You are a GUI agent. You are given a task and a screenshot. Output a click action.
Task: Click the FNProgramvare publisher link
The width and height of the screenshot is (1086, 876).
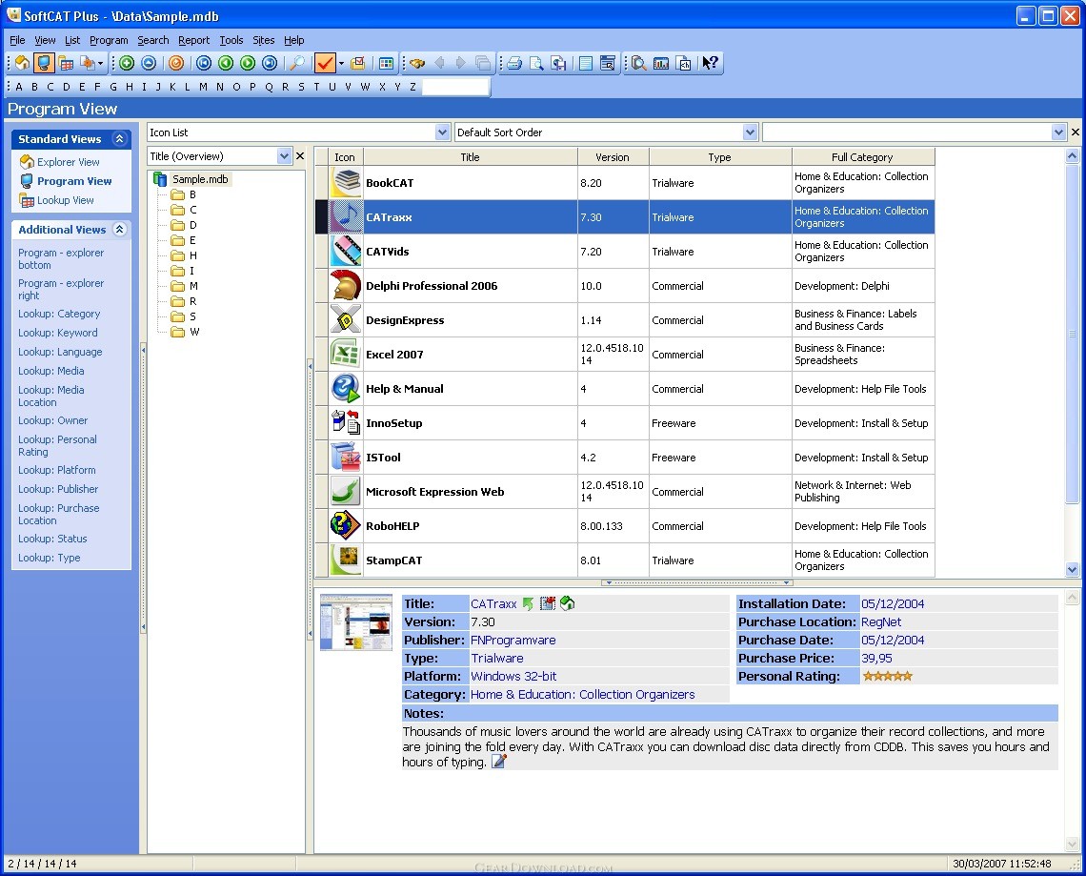coord(513,641)
